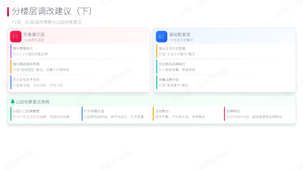Click the 形象展示层 heading
Screen dimensions: 303x170
pyautogui.click(x=34, y=35)
